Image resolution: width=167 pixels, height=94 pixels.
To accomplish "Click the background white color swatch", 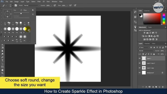I will coord(141,16).
